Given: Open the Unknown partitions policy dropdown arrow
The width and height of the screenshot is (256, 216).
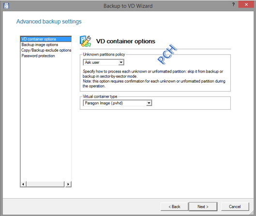Looking at the screenshot, I should click(x=121, y=62).
